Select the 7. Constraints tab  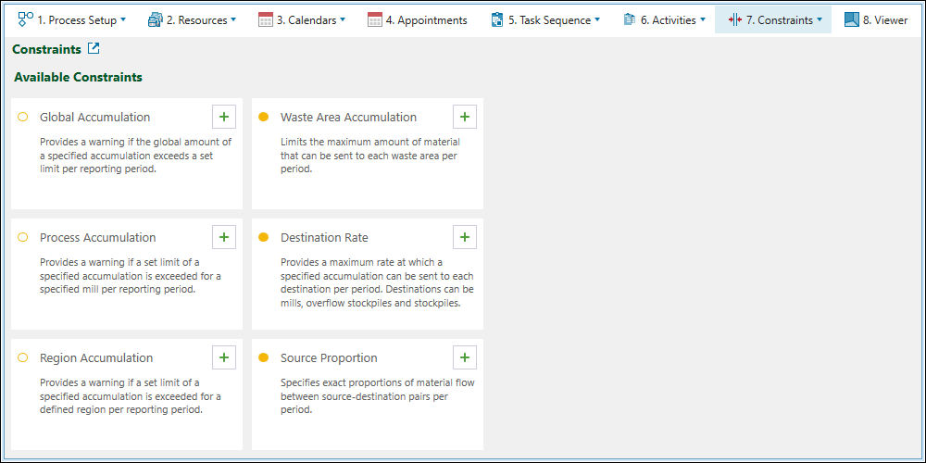pyautogui.click(x=773, y=19)
